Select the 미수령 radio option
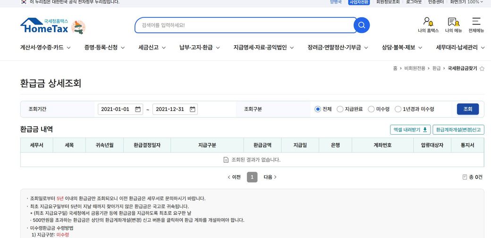491x238 pixels. coord(371,109)
